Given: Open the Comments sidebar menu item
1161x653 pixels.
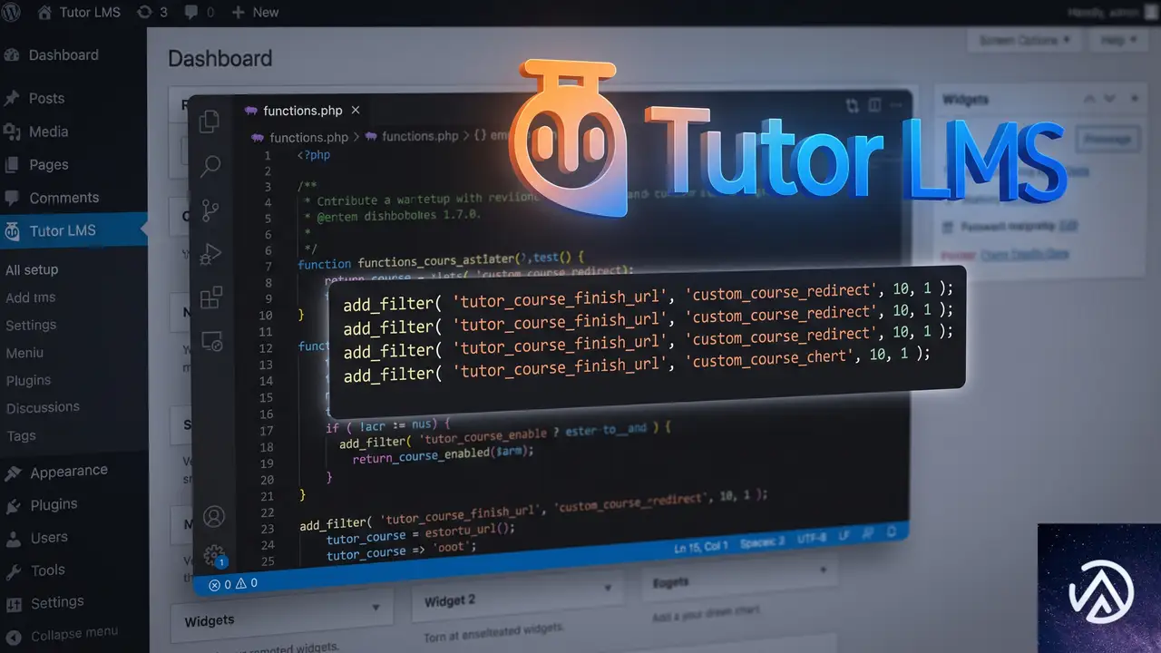Looking at the screenshot, I should [x=53, y=198].
